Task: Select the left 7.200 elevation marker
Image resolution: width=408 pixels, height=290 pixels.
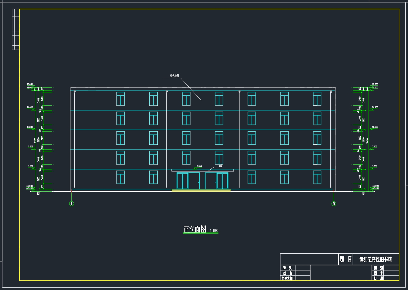Action: click(x=30, y=147)
